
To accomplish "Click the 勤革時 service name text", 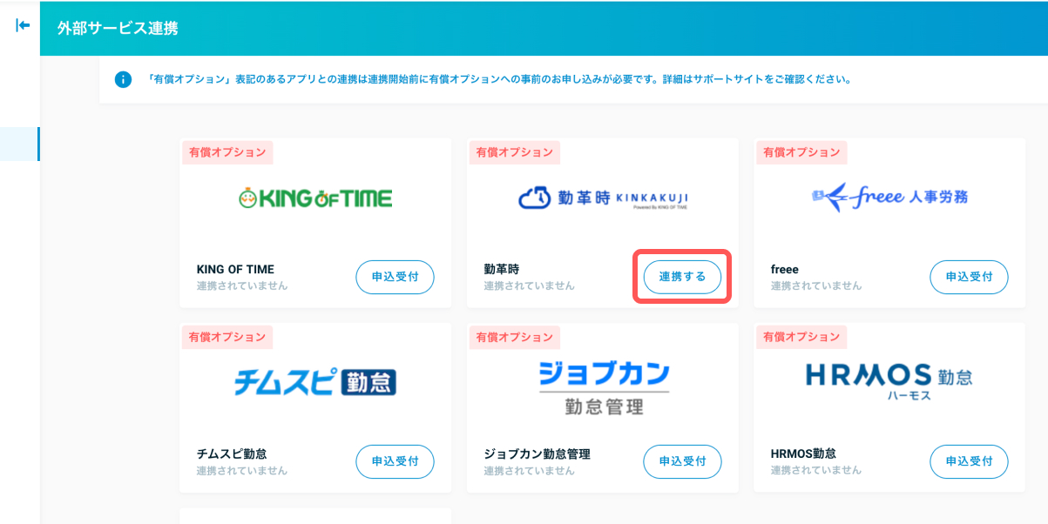I will click(x=502, y=270).
